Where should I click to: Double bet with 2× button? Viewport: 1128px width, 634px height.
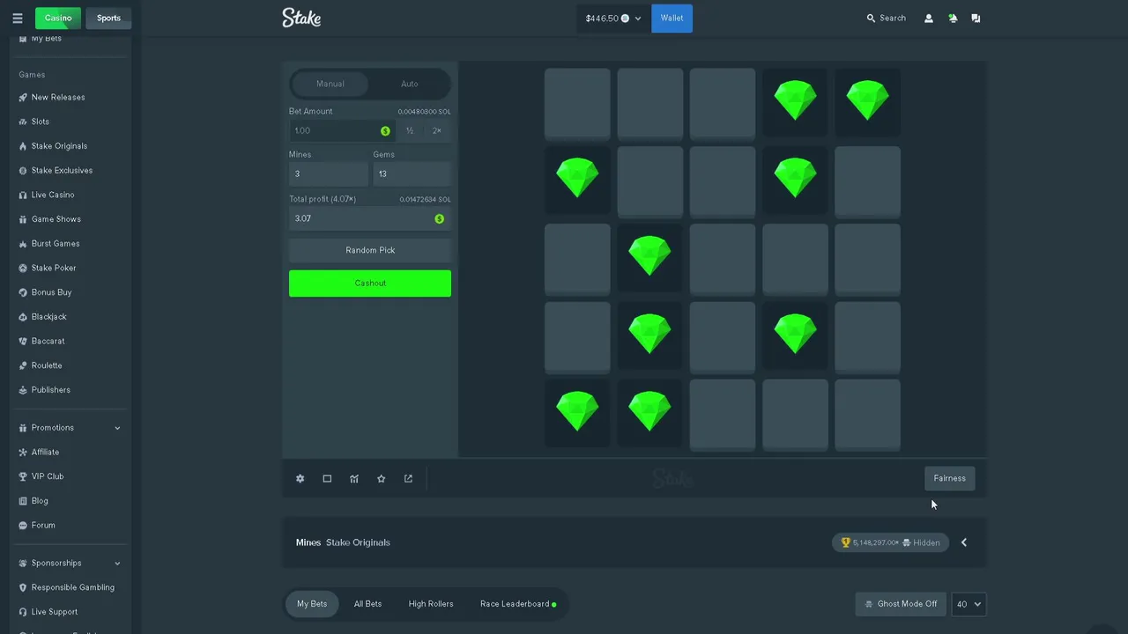(x=437, y=130)
